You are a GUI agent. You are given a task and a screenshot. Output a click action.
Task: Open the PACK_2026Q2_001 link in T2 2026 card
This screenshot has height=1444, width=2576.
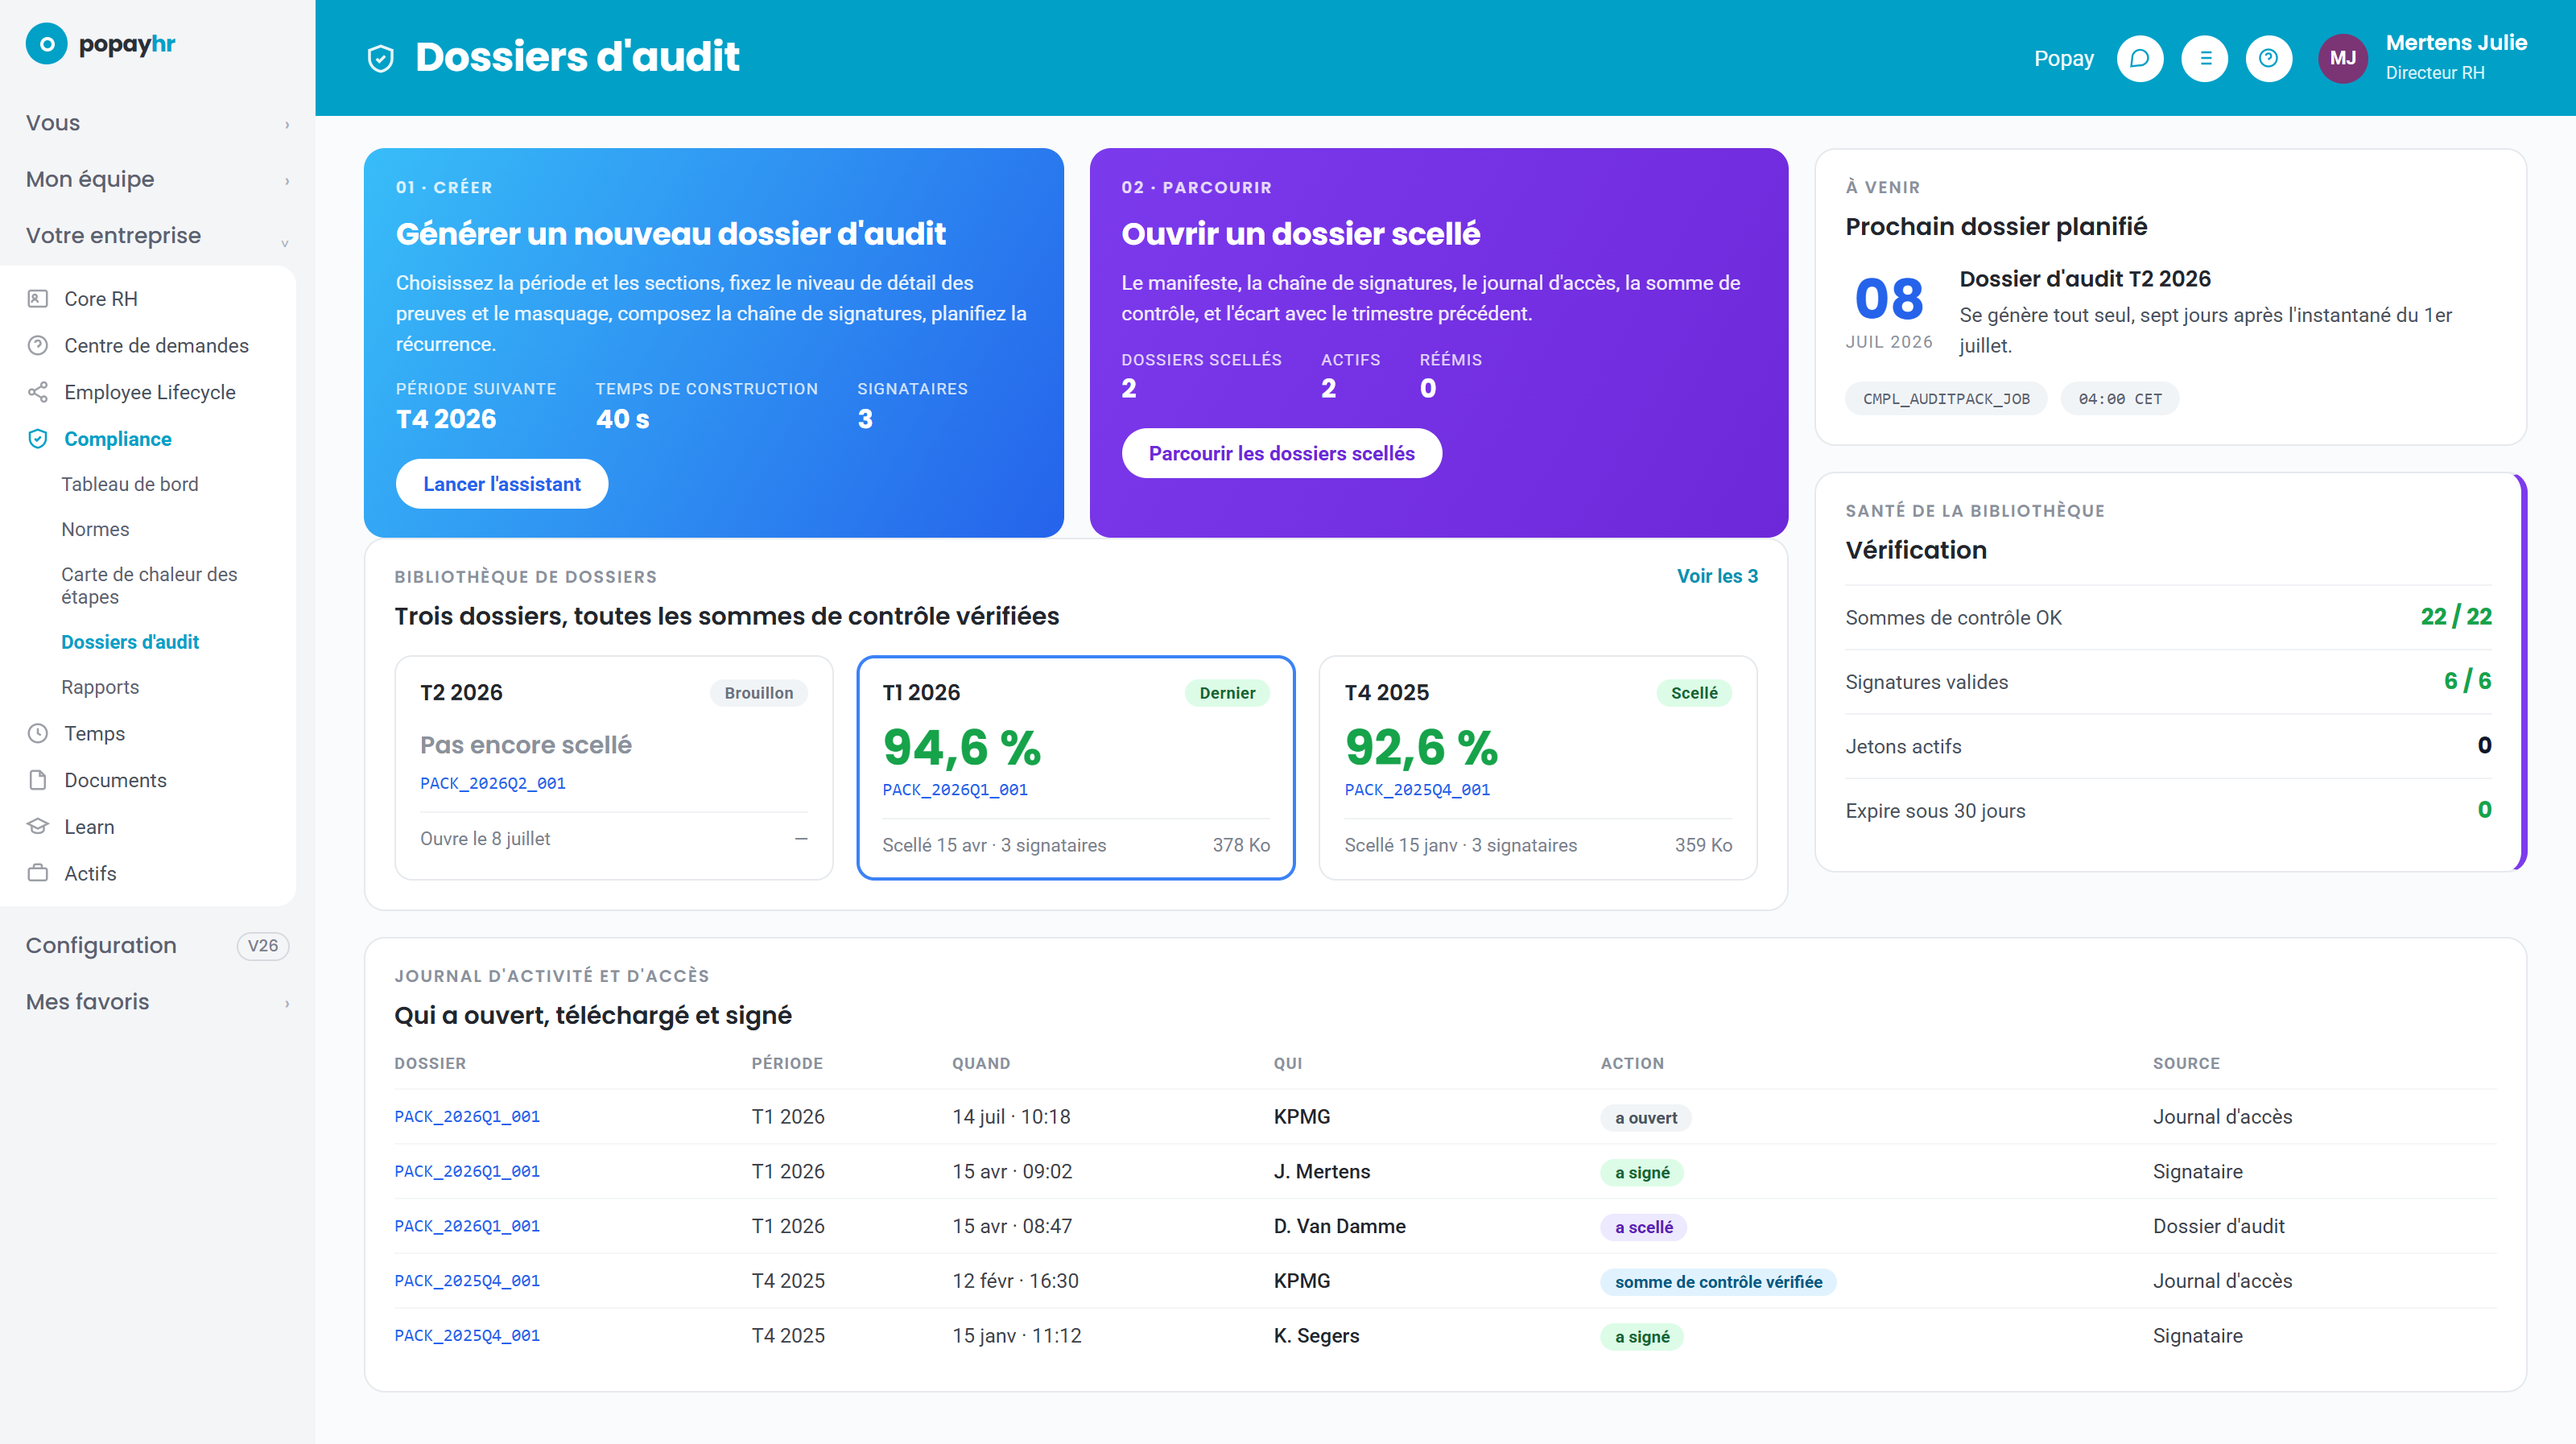click(x=493, y=784)
